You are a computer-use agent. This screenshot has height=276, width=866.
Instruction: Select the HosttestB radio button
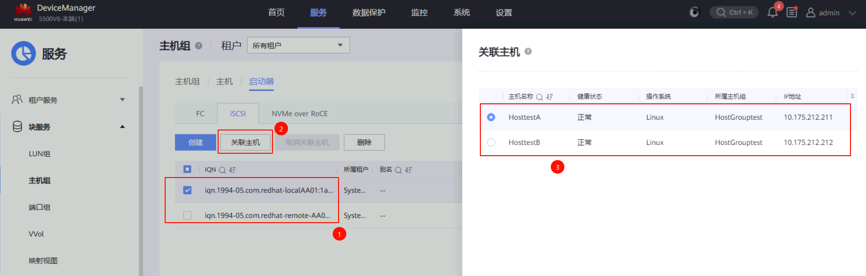click(491, 142)
